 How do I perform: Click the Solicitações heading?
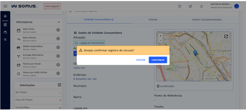click(27, 85)
